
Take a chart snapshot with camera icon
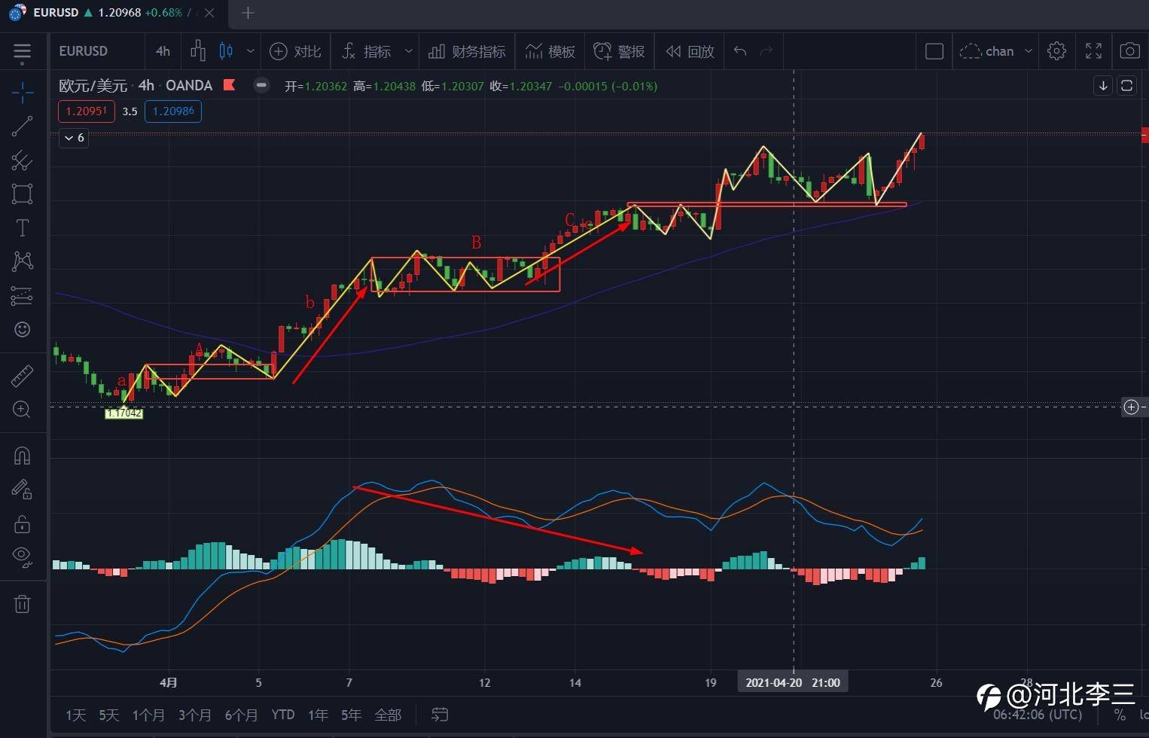point(1129,51)
